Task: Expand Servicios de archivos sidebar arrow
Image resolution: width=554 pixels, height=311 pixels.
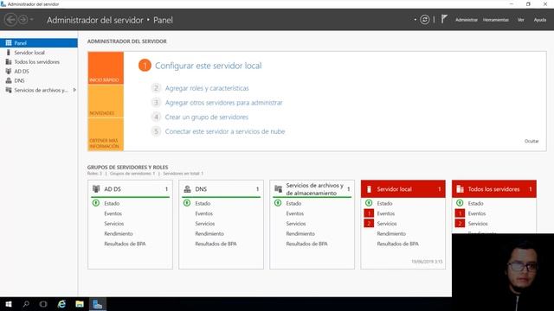Action: [74, 90]
